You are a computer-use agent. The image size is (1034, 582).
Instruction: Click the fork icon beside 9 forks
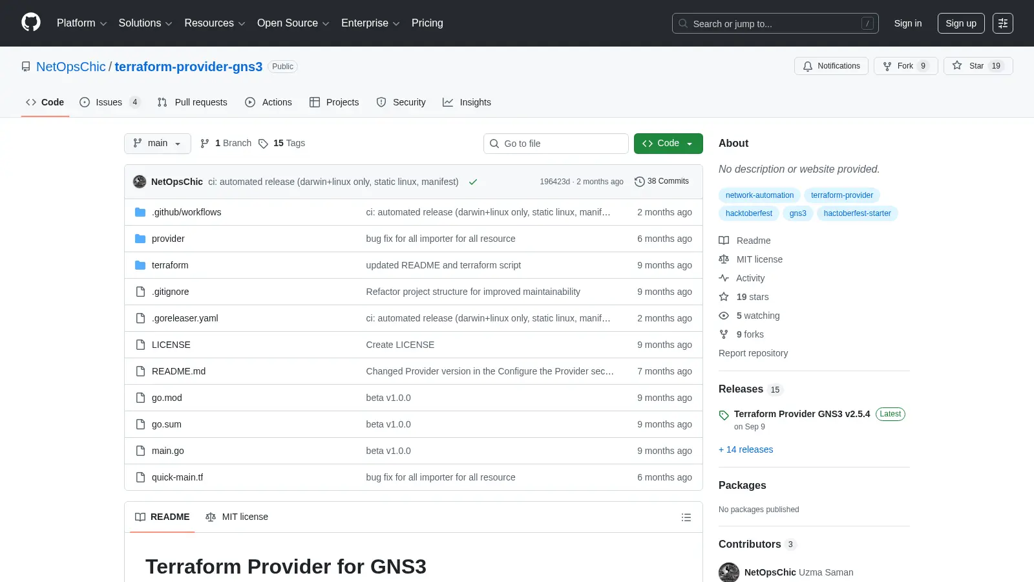click(x=724, y=334)
